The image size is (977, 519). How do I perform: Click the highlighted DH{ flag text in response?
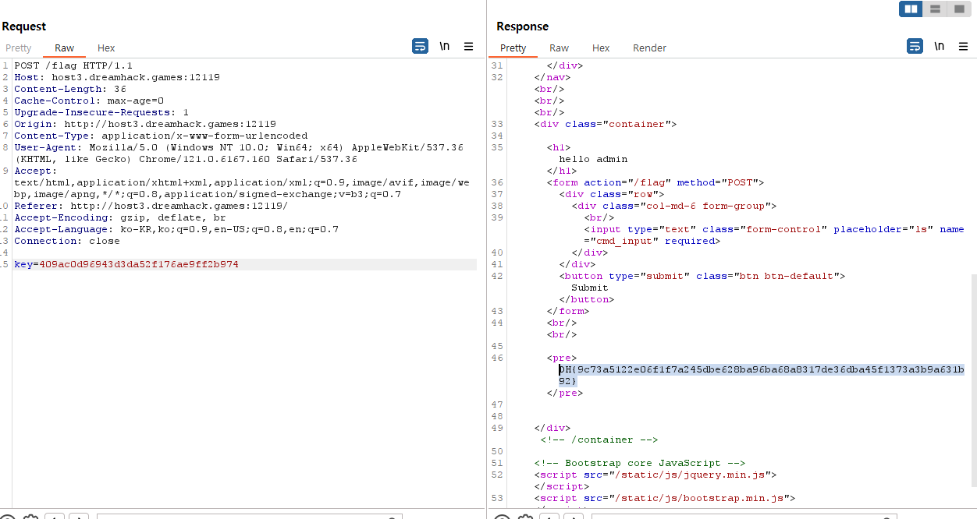[x=761, y=375]
